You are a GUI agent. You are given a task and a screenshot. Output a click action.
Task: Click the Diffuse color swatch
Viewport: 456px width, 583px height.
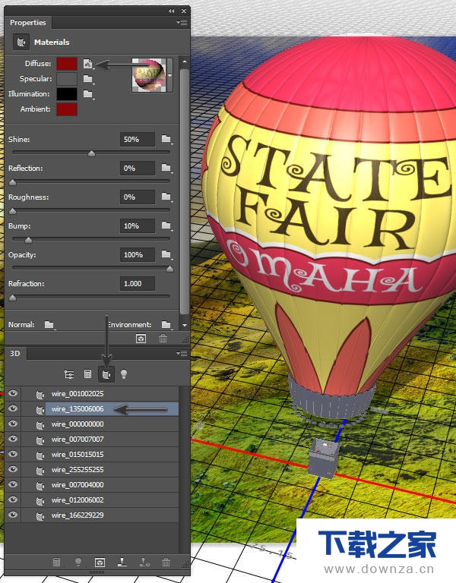[x=67, y=64]
